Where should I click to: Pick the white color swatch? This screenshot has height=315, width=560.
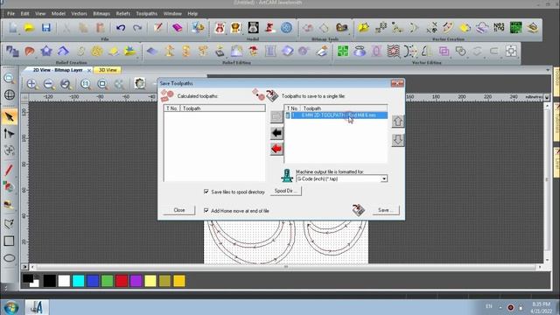click(x=64, y=281)
